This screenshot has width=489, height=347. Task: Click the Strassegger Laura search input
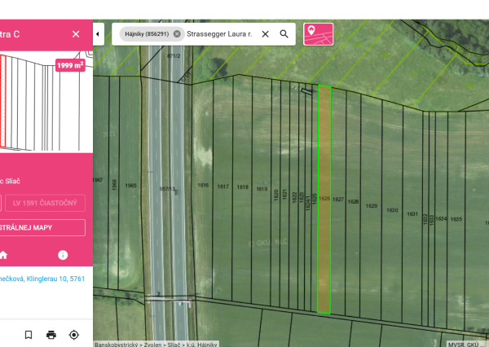pyautogui.click(x=218, y=34)
